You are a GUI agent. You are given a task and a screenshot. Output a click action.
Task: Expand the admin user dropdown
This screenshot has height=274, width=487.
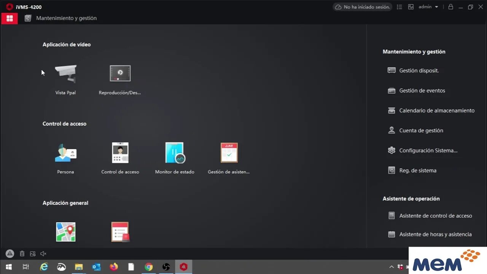[x=428, y=7]
